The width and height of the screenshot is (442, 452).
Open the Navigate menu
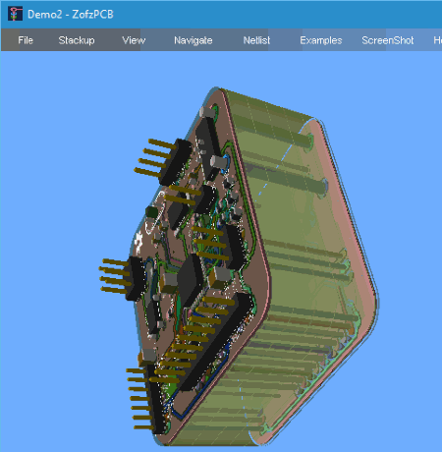click(x=193, y=40)
